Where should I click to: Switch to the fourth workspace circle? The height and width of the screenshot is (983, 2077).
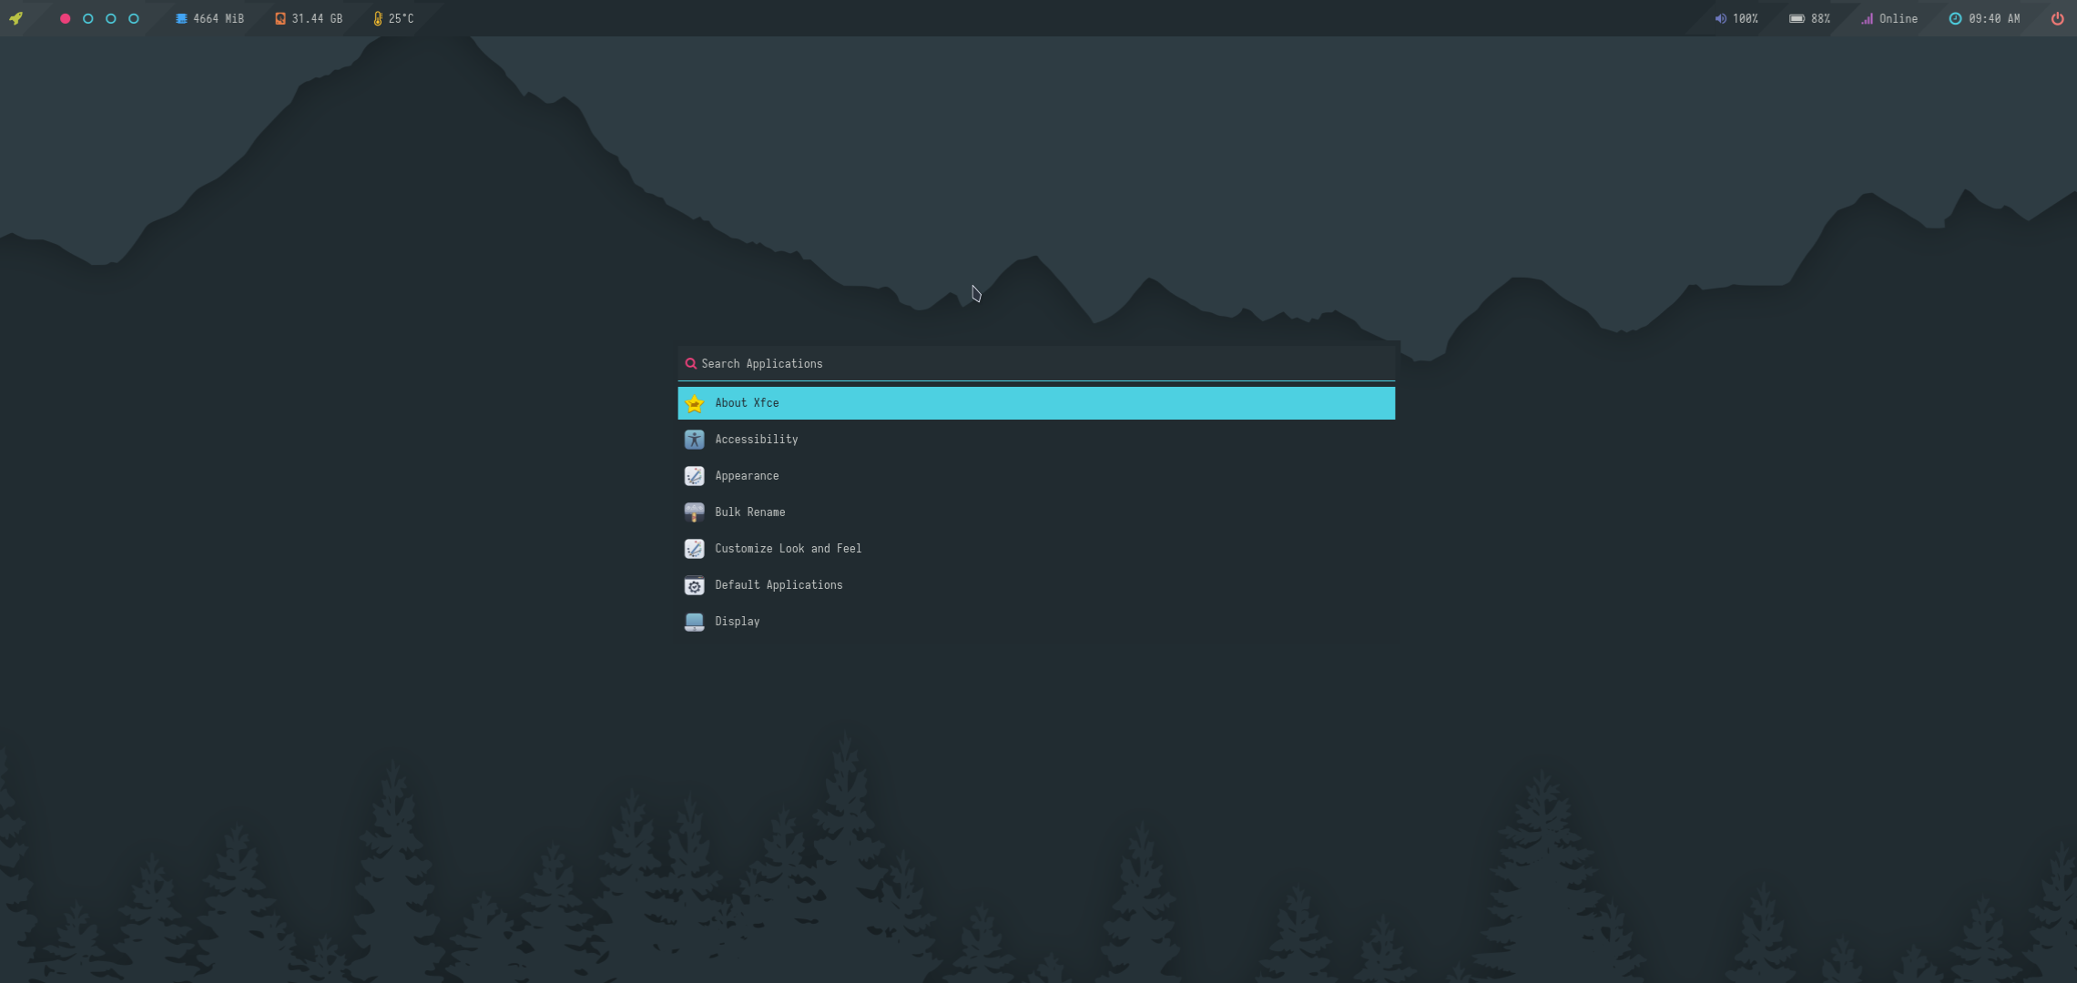(134, 18)
